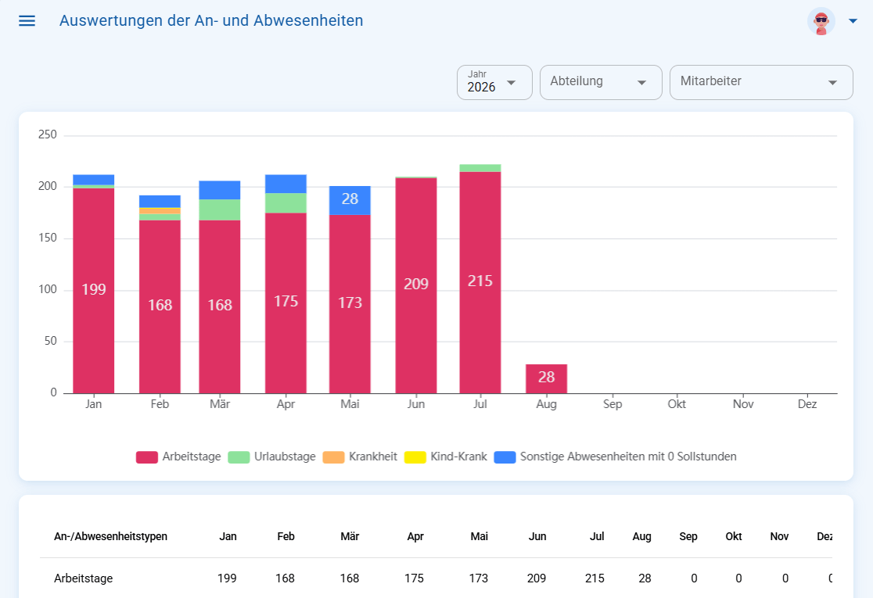Open the Abteilung dropdown

pyautogui.click(x=601, y=82)
